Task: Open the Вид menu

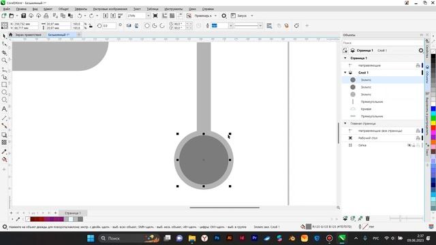Action: click(x=35, y=9)
